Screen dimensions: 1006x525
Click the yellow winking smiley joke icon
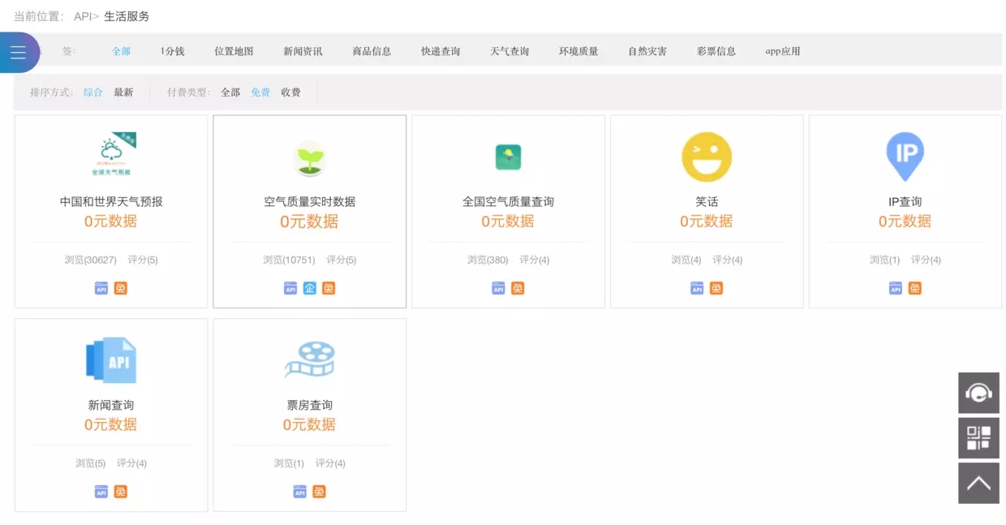click(707, 157)
